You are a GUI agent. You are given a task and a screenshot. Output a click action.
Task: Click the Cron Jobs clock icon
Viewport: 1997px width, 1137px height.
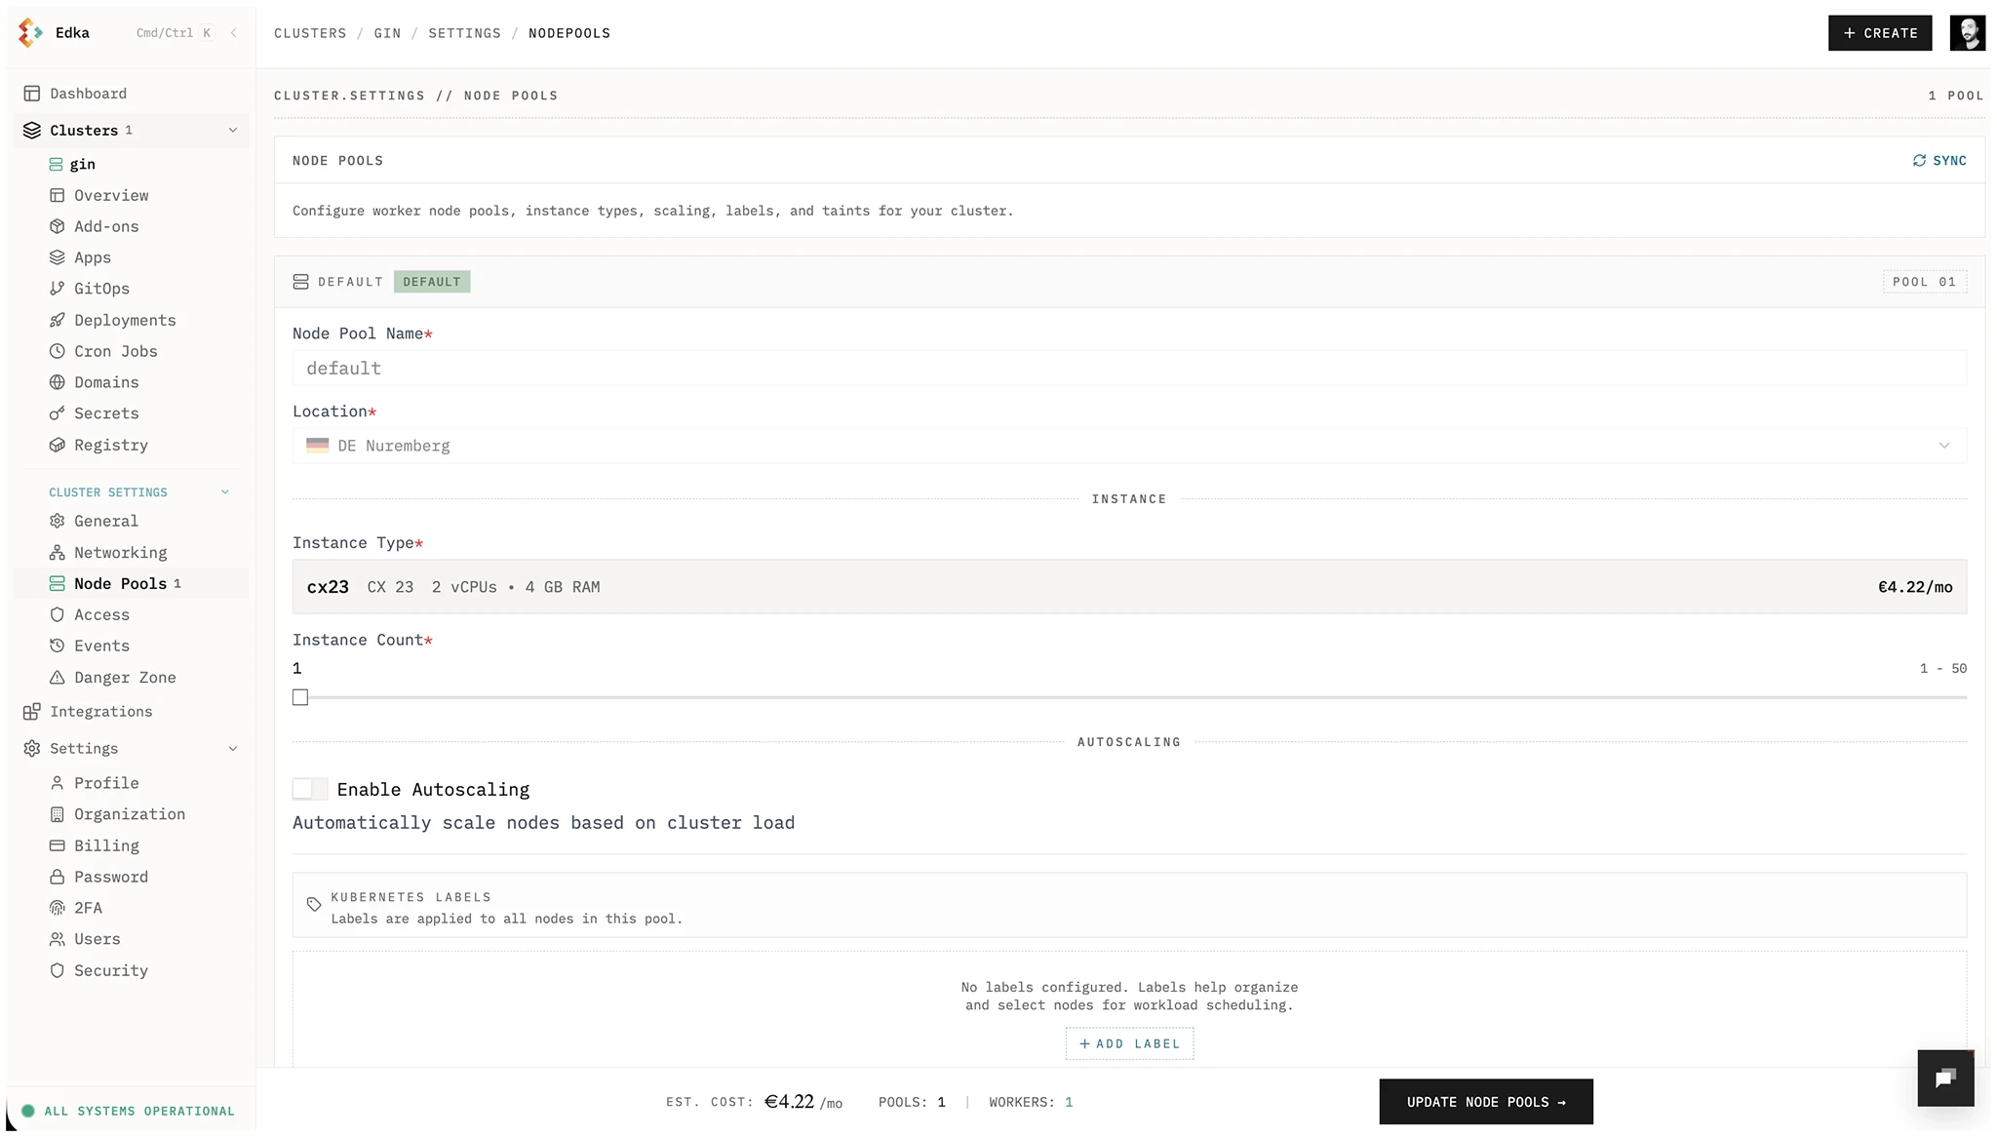[x=58, y=350]
